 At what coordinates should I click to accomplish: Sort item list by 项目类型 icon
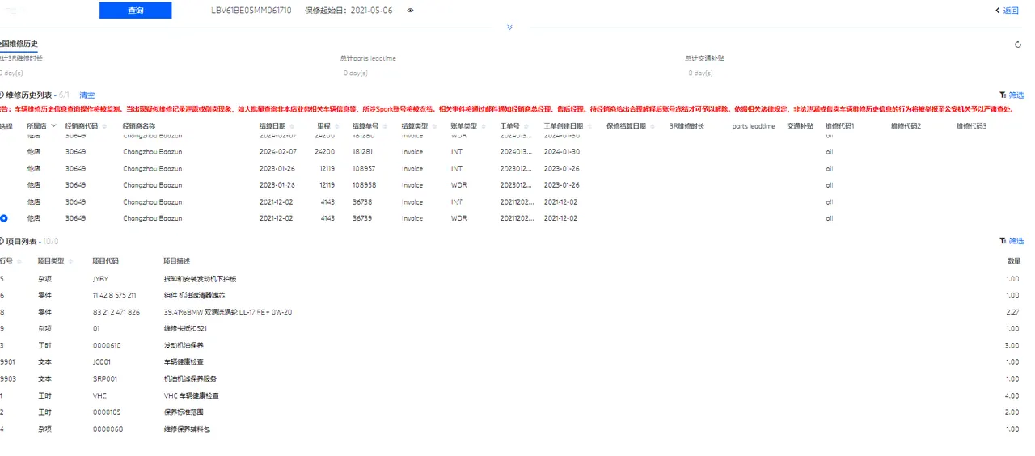tap(70, 261)
